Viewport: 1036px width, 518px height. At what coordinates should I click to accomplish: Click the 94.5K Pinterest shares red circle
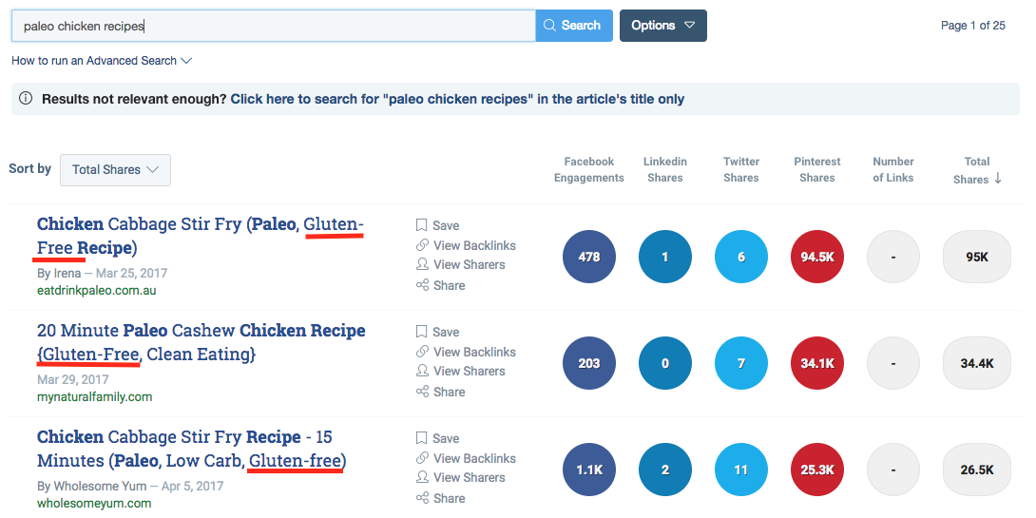[x=817, y=257]
